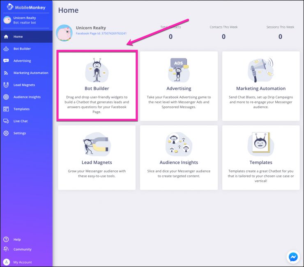The width and height of the screenshot is (304, 267).
Task: Click the Marketing Automation card title
Action: 261,88
